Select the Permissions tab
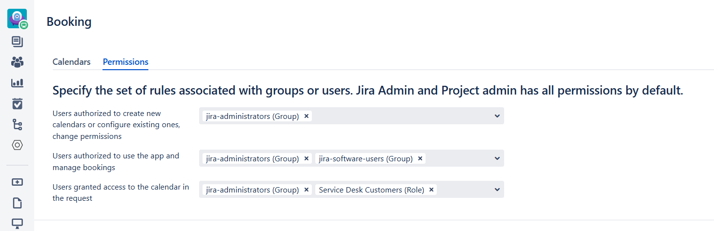Image resolution: width=714 pixels, height=231 pixels. pos(125,62)
